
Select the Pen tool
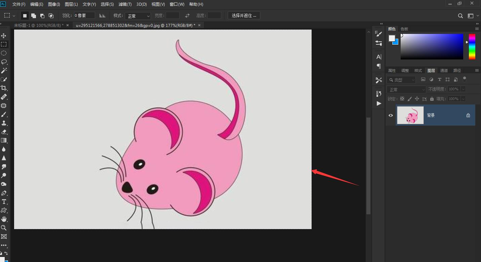[x=4, y=193]
